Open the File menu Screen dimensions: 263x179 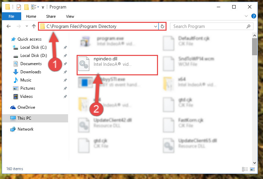point(11,16)
